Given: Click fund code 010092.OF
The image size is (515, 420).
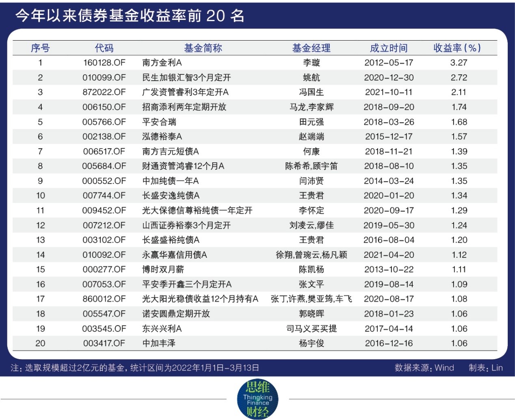Looking at the screenshot, I should tap(104, 255).
